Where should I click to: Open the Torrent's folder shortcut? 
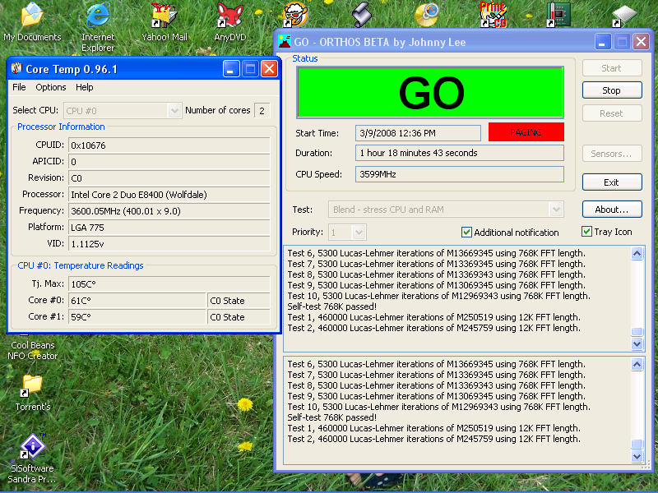pos(32,393)
